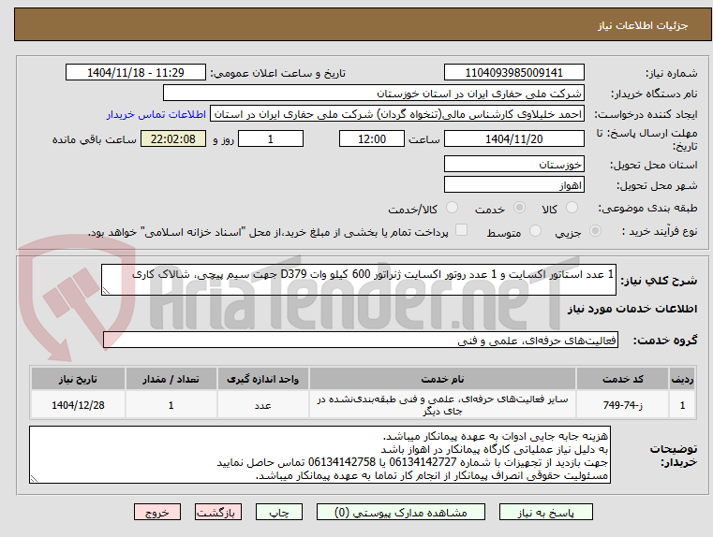The width and height of the screenshot is (713, 537).
Task: Click service code cell ز-74-749
Action: (x=622, y=405)
